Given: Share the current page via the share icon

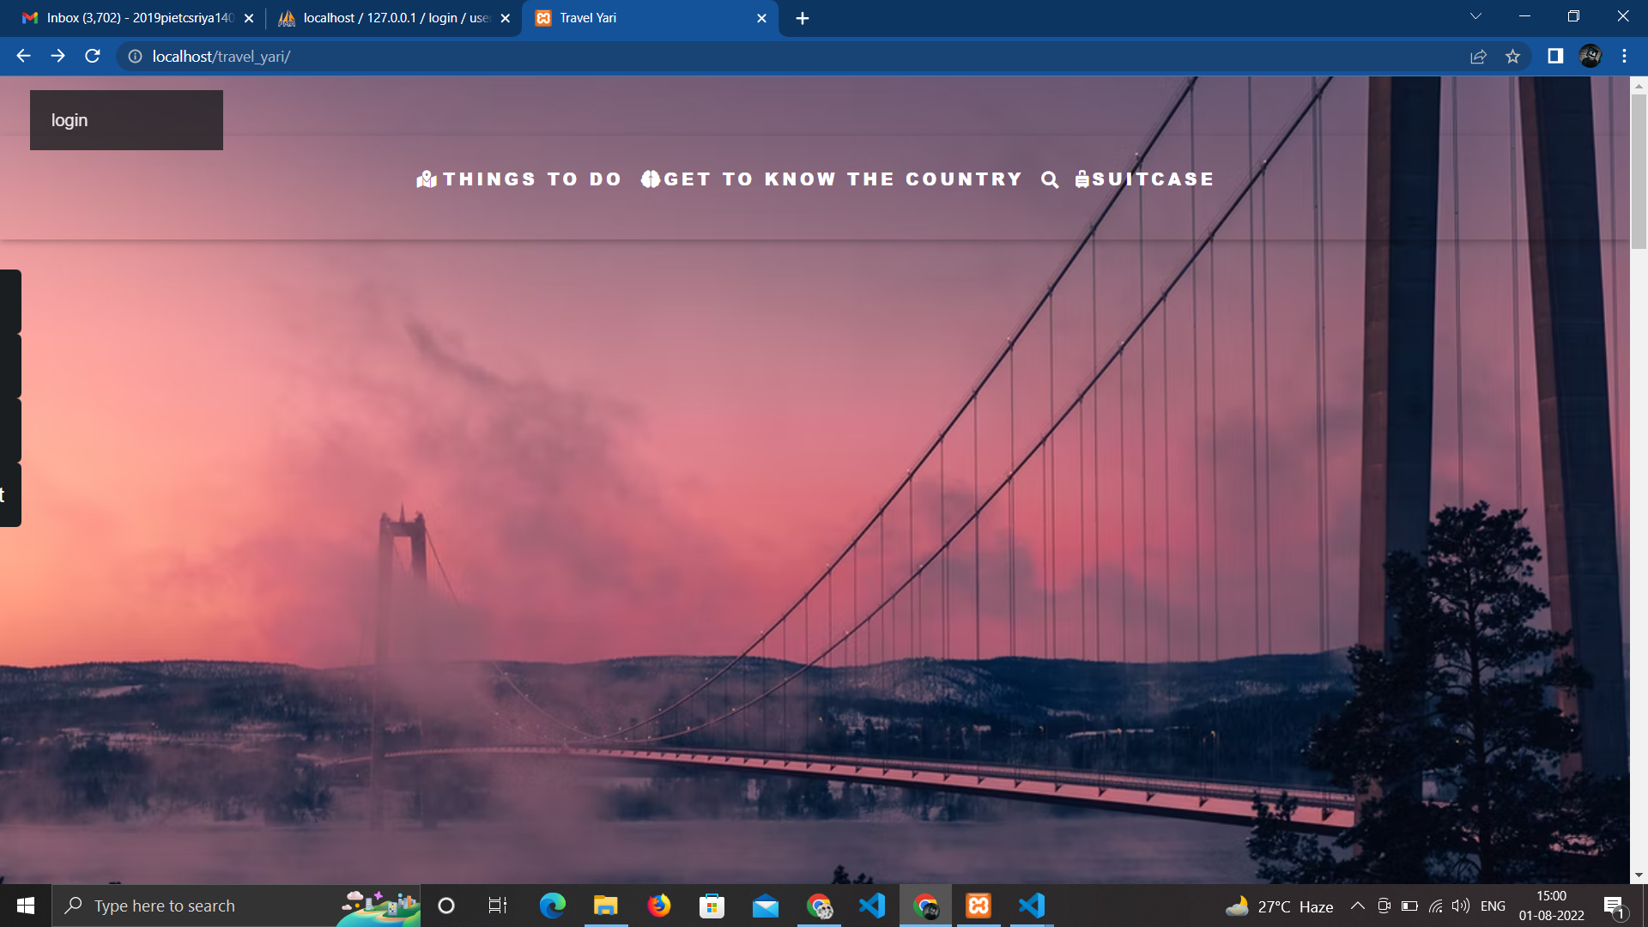Looking at the screenshot, I should (x=1478, y=57).
